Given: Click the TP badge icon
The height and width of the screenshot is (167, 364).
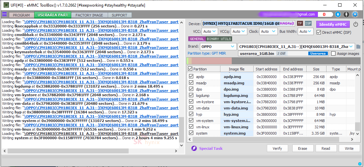Looking at the screenshot, I should pyautogui.click(x=300, y=23).
